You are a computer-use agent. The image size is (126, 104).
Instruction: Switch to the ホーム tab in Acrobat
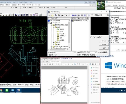tap(43, 62)
